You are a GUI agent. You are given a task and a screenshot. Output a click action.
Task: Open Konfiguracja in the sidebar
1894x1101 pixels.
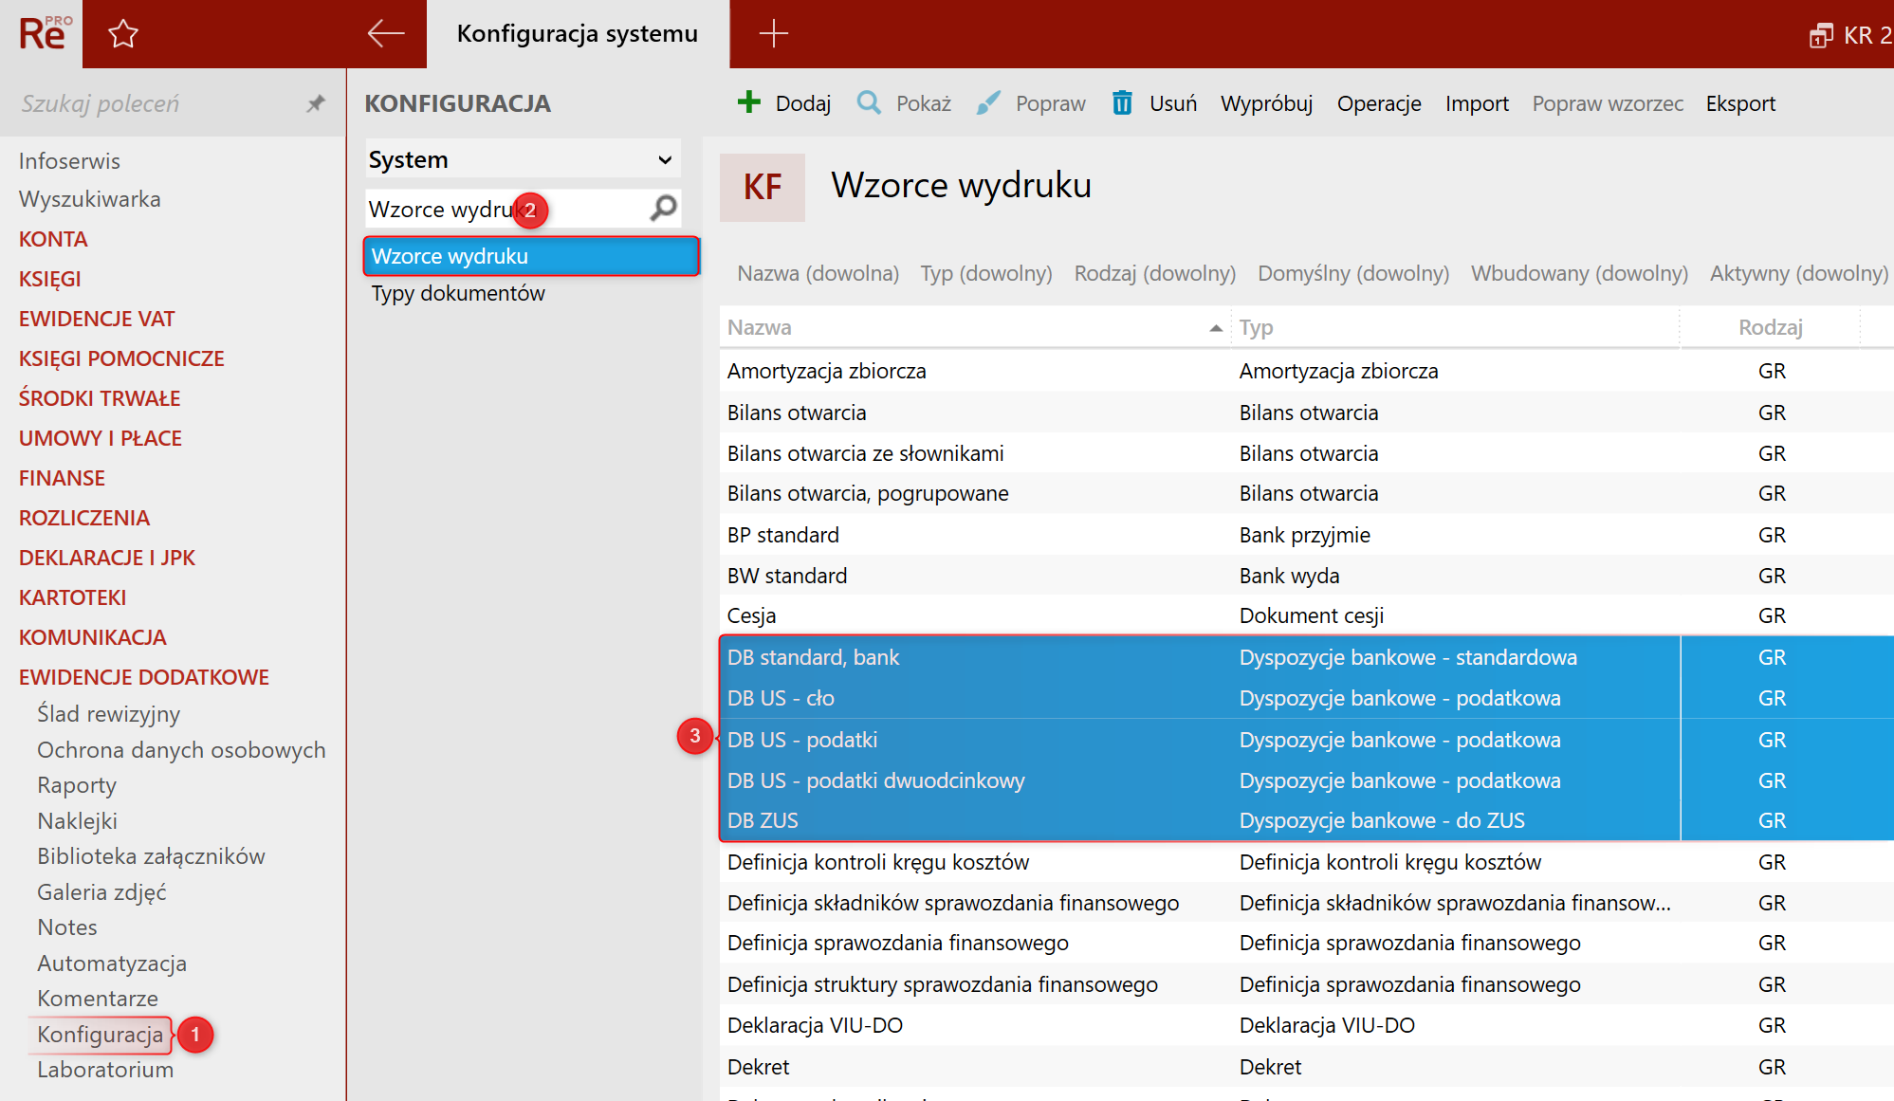(100, 1034)
